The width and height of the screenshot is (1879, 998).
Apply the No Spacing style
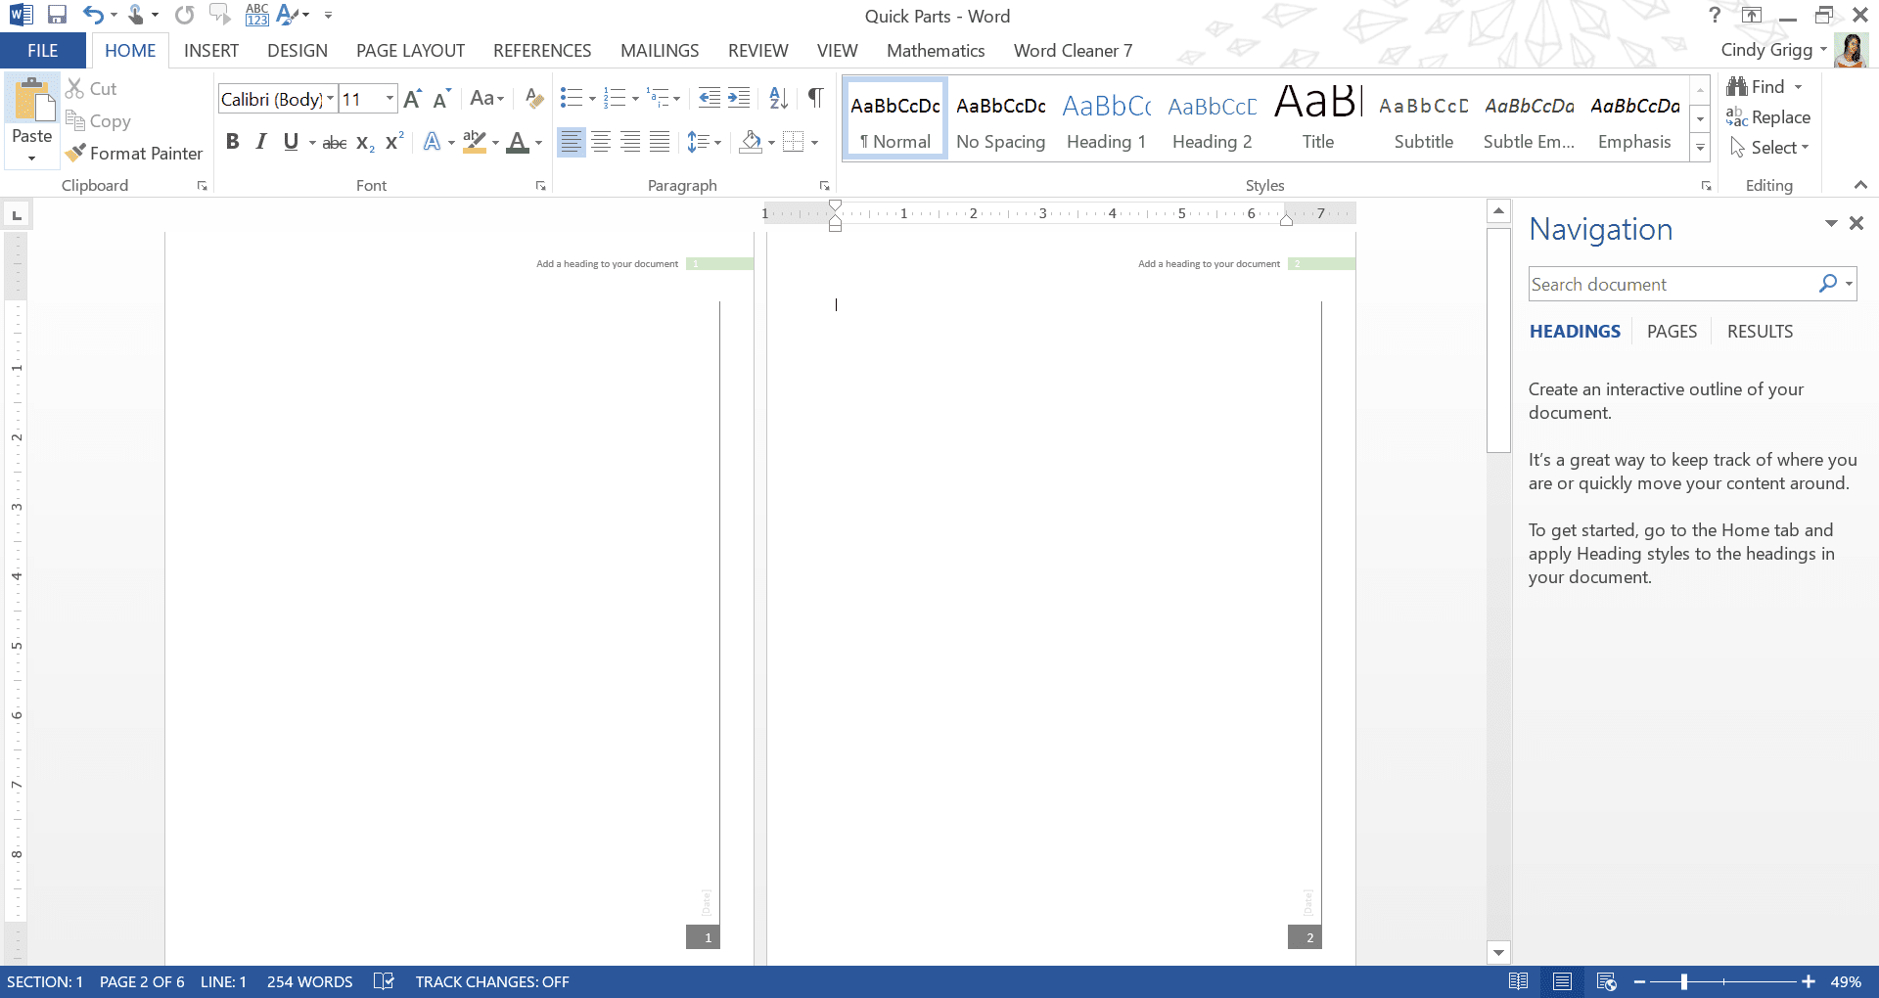click(x=1000, y=119)
